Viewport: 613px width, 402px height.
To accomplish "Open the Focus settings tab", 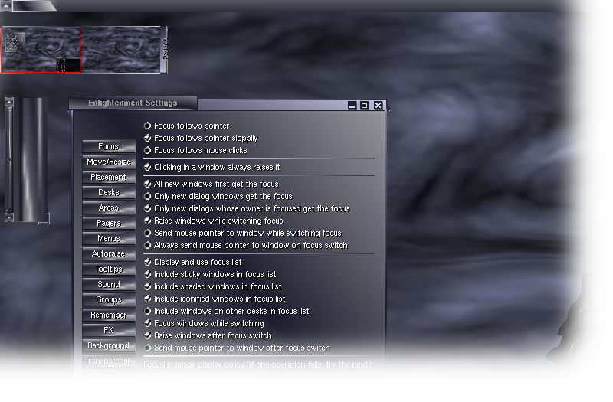I will pyautogui.click(x=109, y=146).
